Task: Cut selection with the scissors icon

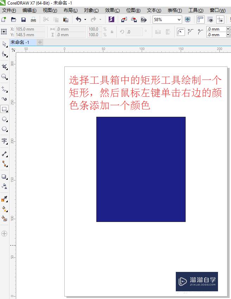Action: click(46, 19)
